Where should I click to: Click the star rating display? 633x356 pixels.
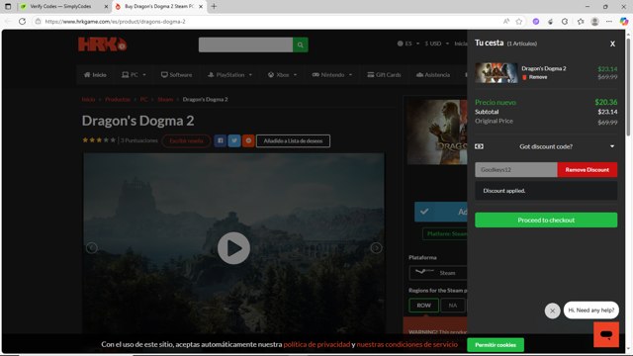[x=99, y=140]
